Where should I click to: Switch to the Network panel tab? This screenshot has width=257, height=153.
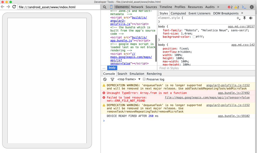coord(137,7)
